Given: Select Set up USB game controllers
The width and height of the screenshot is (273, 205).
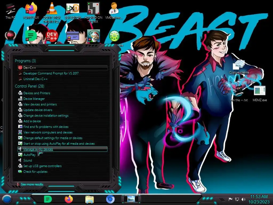Looking at the screenshot, I should point(62,166).
